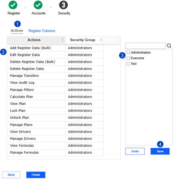The width and height of the screenshot is (174, 179).
Task: Select the Manage Formulas row
Action: point(55,153)
